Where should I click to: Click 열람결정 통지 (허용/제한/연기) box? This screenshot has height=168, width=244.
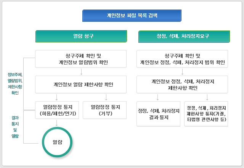[57, 110]
